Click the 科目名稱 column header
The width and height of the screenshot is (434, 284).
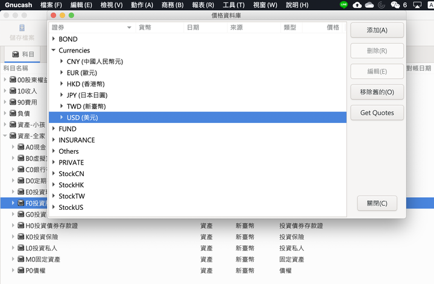tap(16, 68)
